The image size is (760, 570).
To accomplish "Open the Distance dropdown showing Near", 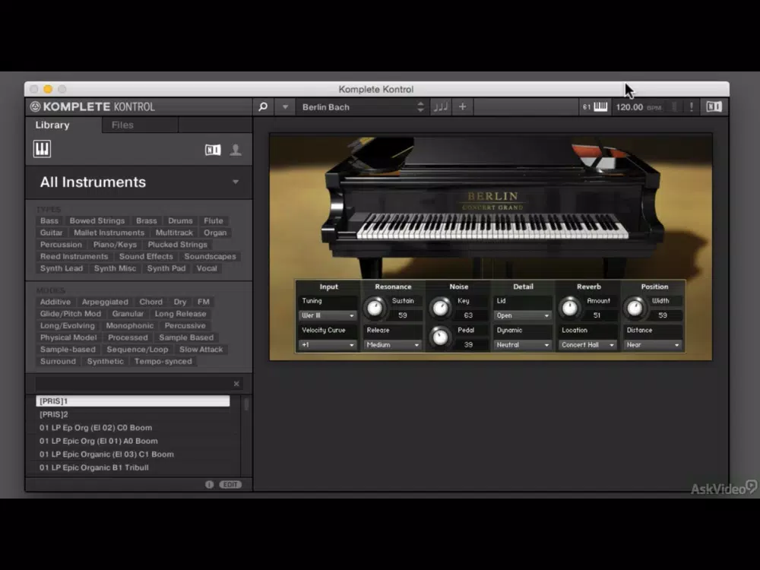I will tap(652, 345).
